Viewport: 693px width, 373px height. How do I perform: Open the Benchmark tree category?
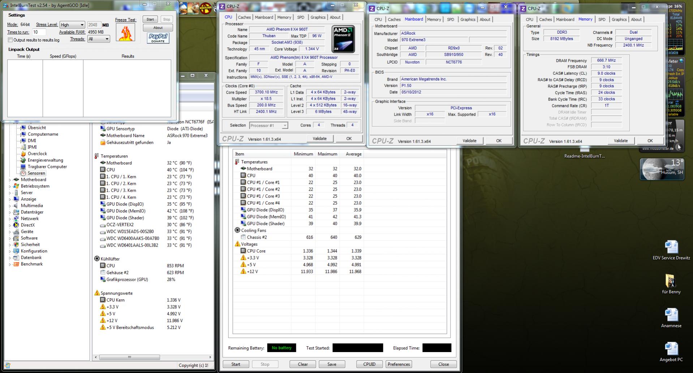tap(32, 264)
